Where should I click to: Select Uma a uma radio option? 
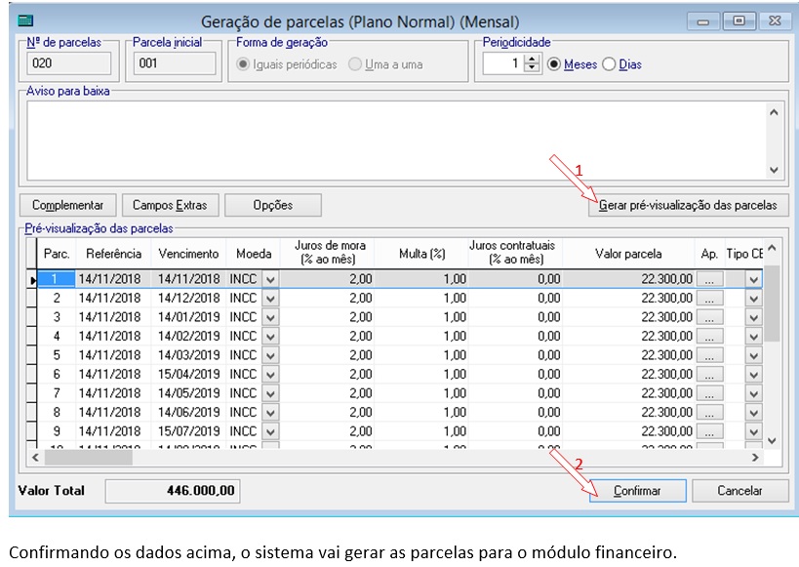pos(355,64)
